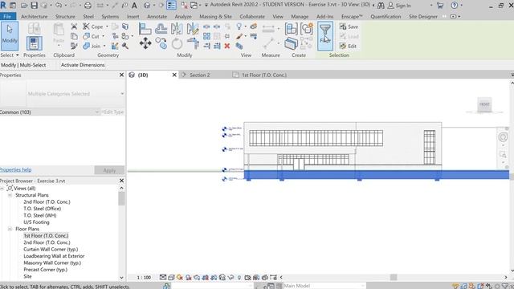Screen dimensions: 514x289
Task: Collapse the Floor Plans node
Action: 10,229
